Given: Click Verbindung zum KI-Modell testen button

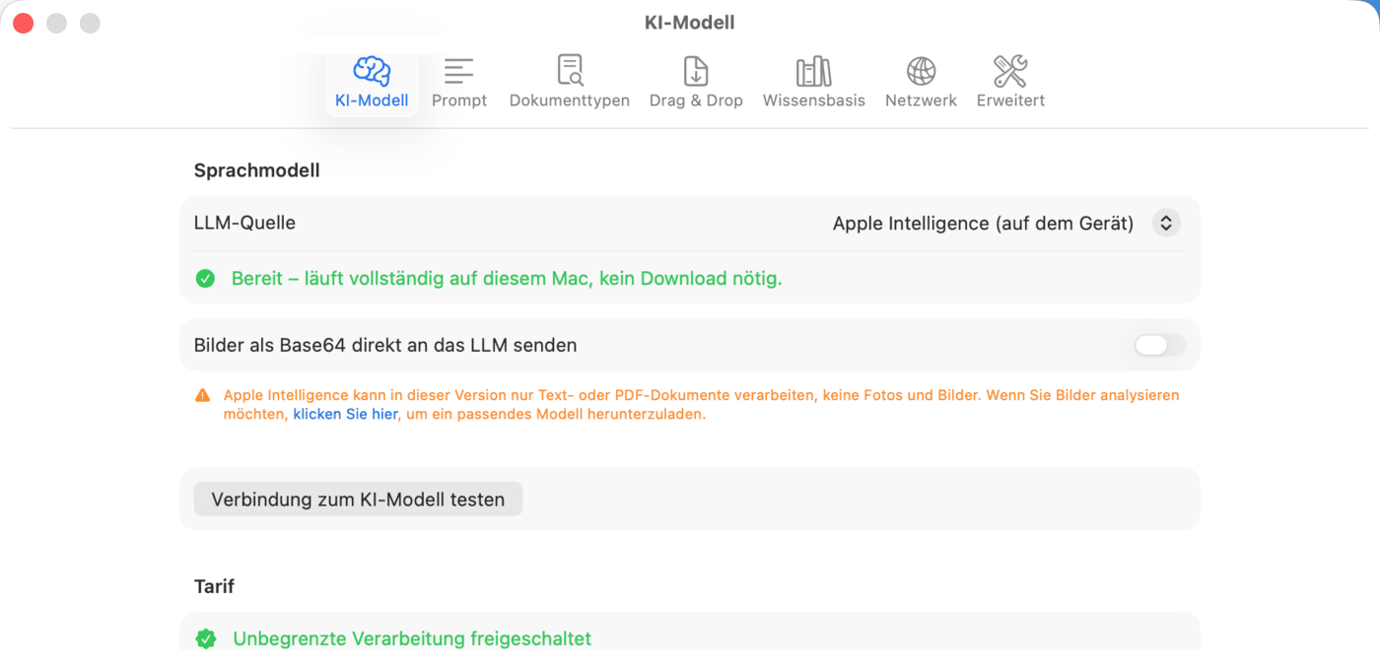Looking at the screenshot, I should pyautogui.click(x=358, y=500).
